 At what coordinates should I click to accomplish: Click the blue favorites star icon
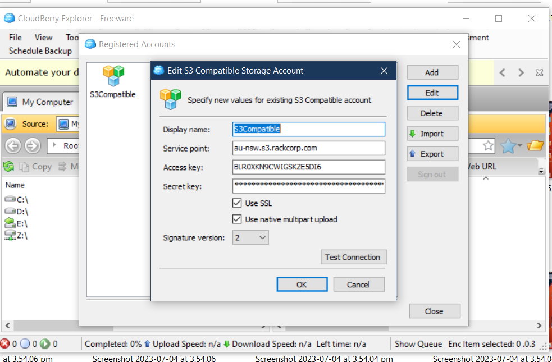(x=508, y=146)
